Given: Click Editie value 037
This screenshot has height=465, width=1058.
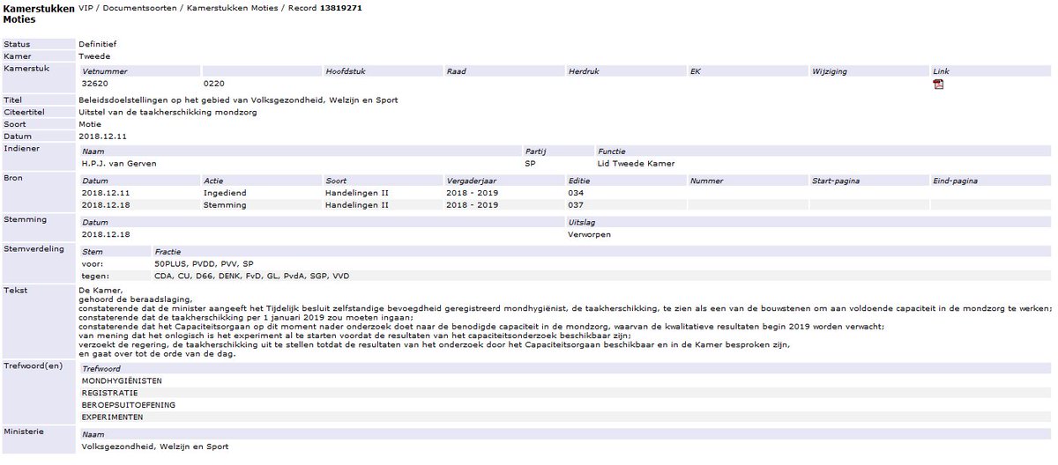Looking at the screenshot, I should (x=577, y=204).
